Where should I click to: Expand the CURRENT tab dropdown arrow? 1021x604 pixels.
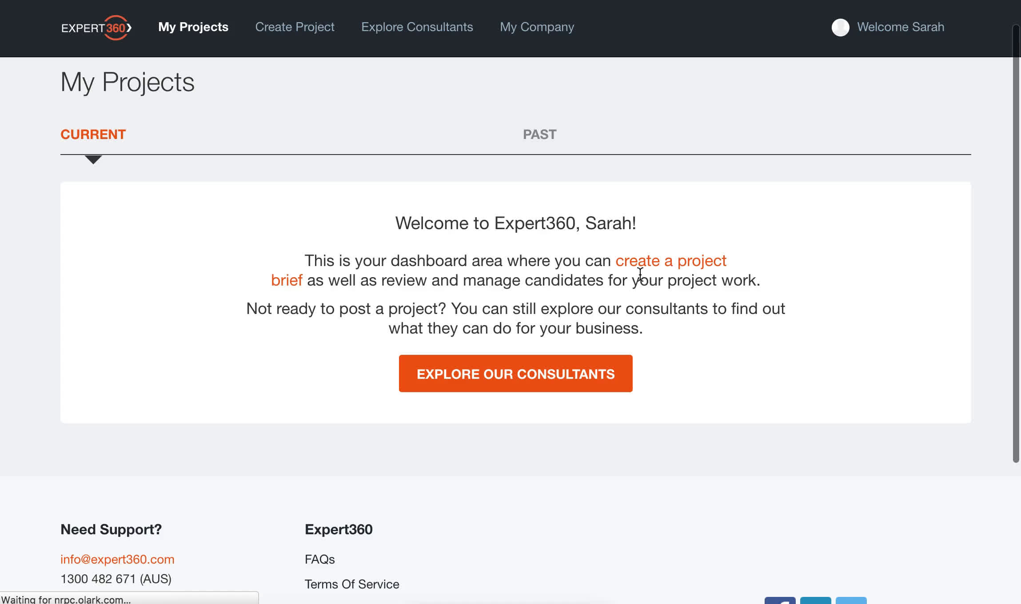point(93,159)
